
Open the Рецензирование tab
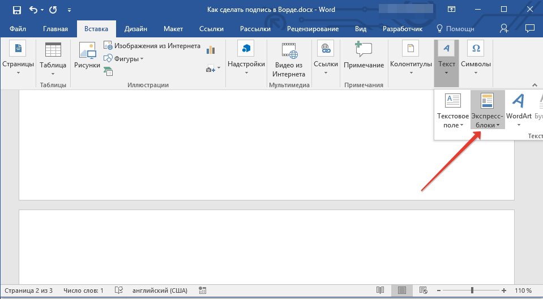[313, 29]
